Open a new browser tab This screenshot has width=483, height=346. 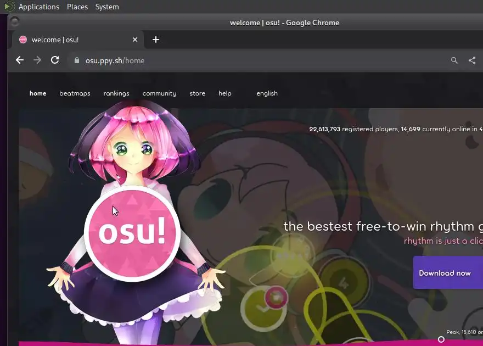pyautogui.click(x=156, y=40)
